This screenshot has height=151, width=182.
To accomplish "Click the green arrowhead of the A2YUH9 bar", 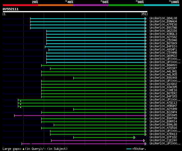I will (x=146, y=109).
